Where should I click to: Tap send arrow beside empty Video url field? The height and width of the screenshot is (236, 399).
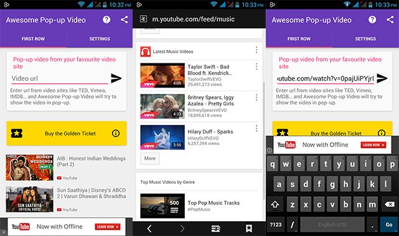[116, 78]
